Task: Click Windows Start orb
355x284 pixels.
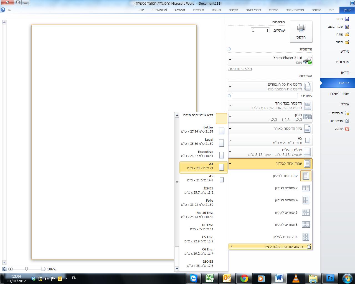Action: (347, 278)
